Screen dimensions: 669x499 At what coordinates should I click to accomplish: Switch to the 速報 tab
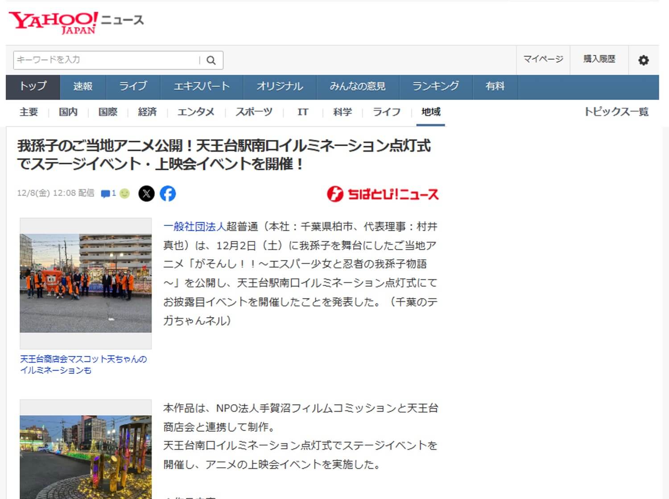coord(83,86)
